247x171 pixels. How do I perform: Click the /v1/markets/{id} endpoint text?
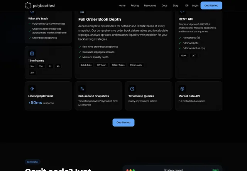coord(191,38)
